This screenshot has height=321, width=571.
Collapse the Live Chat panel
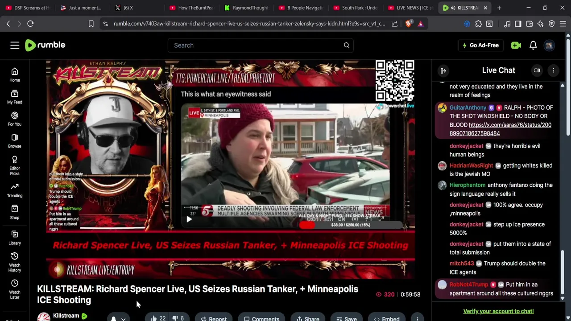point(443,70)
